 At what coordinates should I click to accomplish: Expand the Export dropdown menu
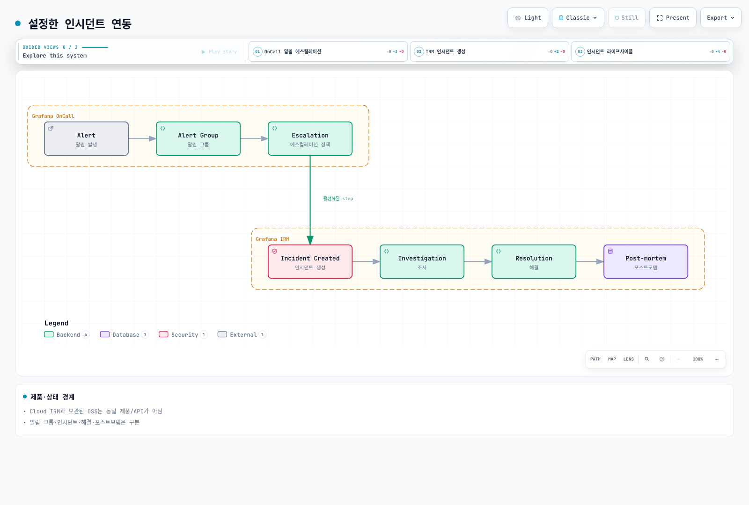point(721,18)
